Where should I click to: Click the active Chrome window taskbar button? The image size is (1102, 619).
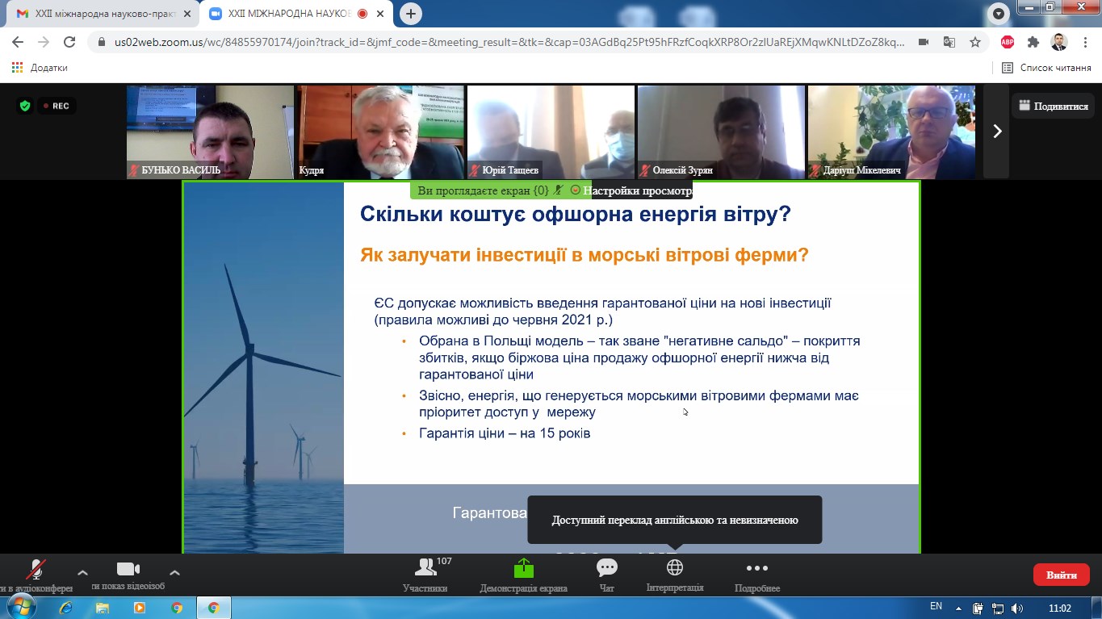214,608
